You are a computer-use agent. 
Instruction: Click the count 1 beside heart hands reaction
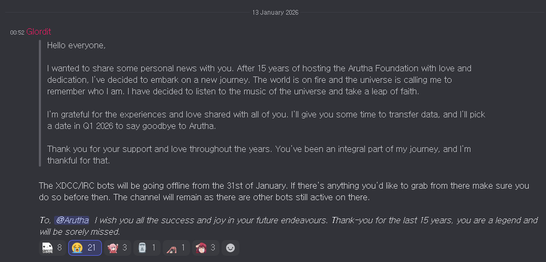tap(183, 248)
